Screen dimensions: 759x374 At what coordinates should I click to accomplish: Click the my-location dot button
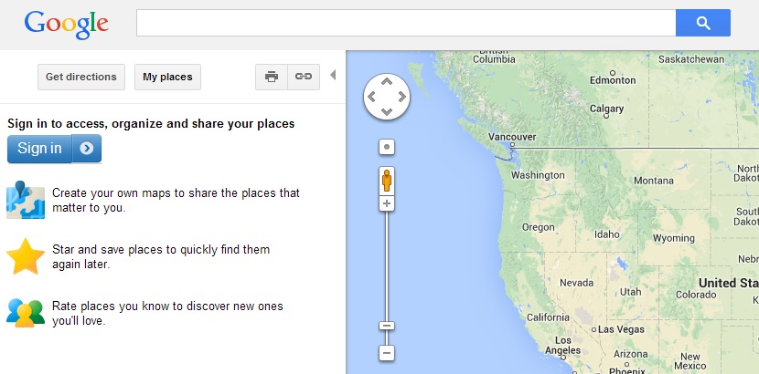point(386,147)
